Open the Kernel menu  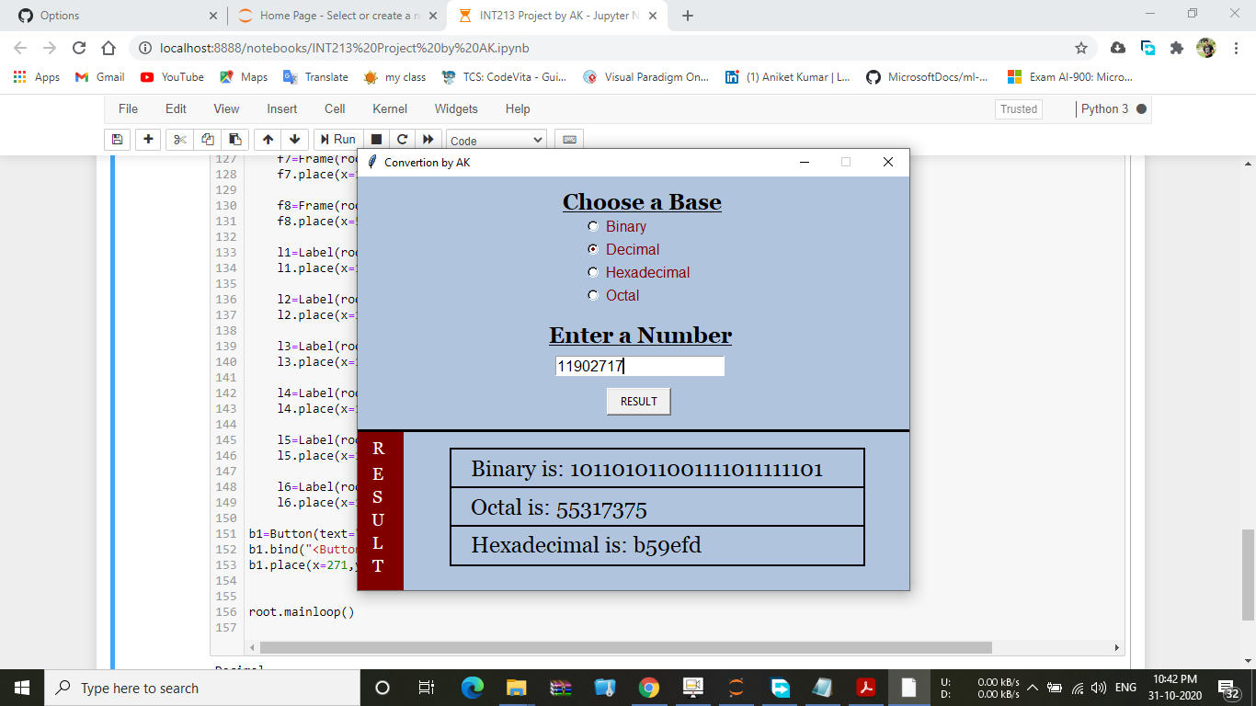(x=389, y=108)
